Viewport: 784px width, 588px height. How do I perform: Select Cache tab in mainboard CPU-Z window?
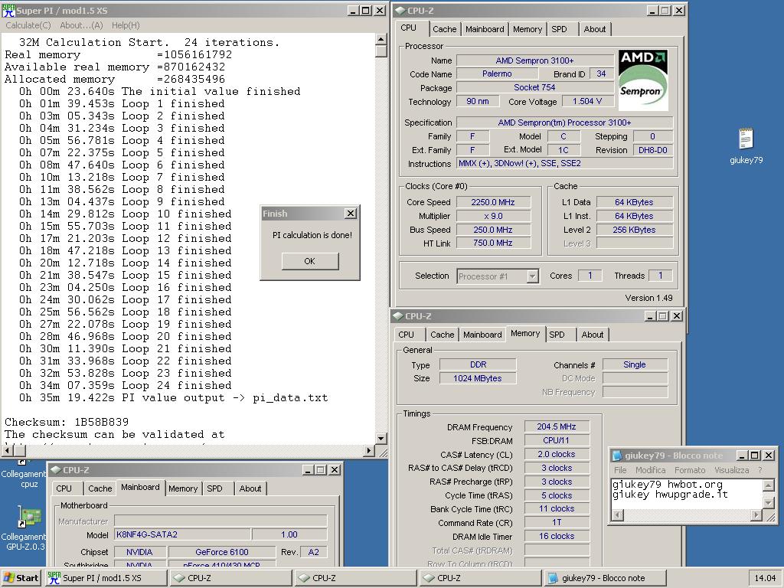pyautogui.click(x=100, y=488)
